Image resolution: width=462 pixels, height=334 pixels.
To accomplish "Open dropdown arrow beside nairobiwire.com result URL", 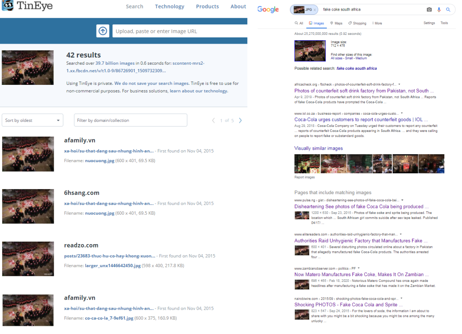I will coord(401,298).
